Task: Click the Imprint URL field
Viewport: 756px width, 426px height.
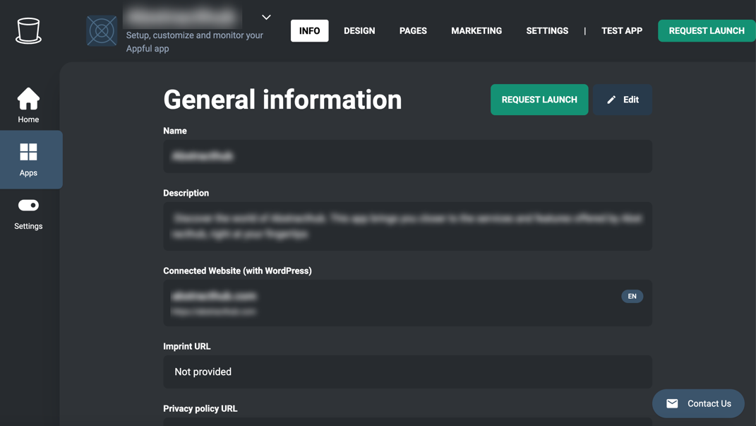Action: click(x=407, y=372)
